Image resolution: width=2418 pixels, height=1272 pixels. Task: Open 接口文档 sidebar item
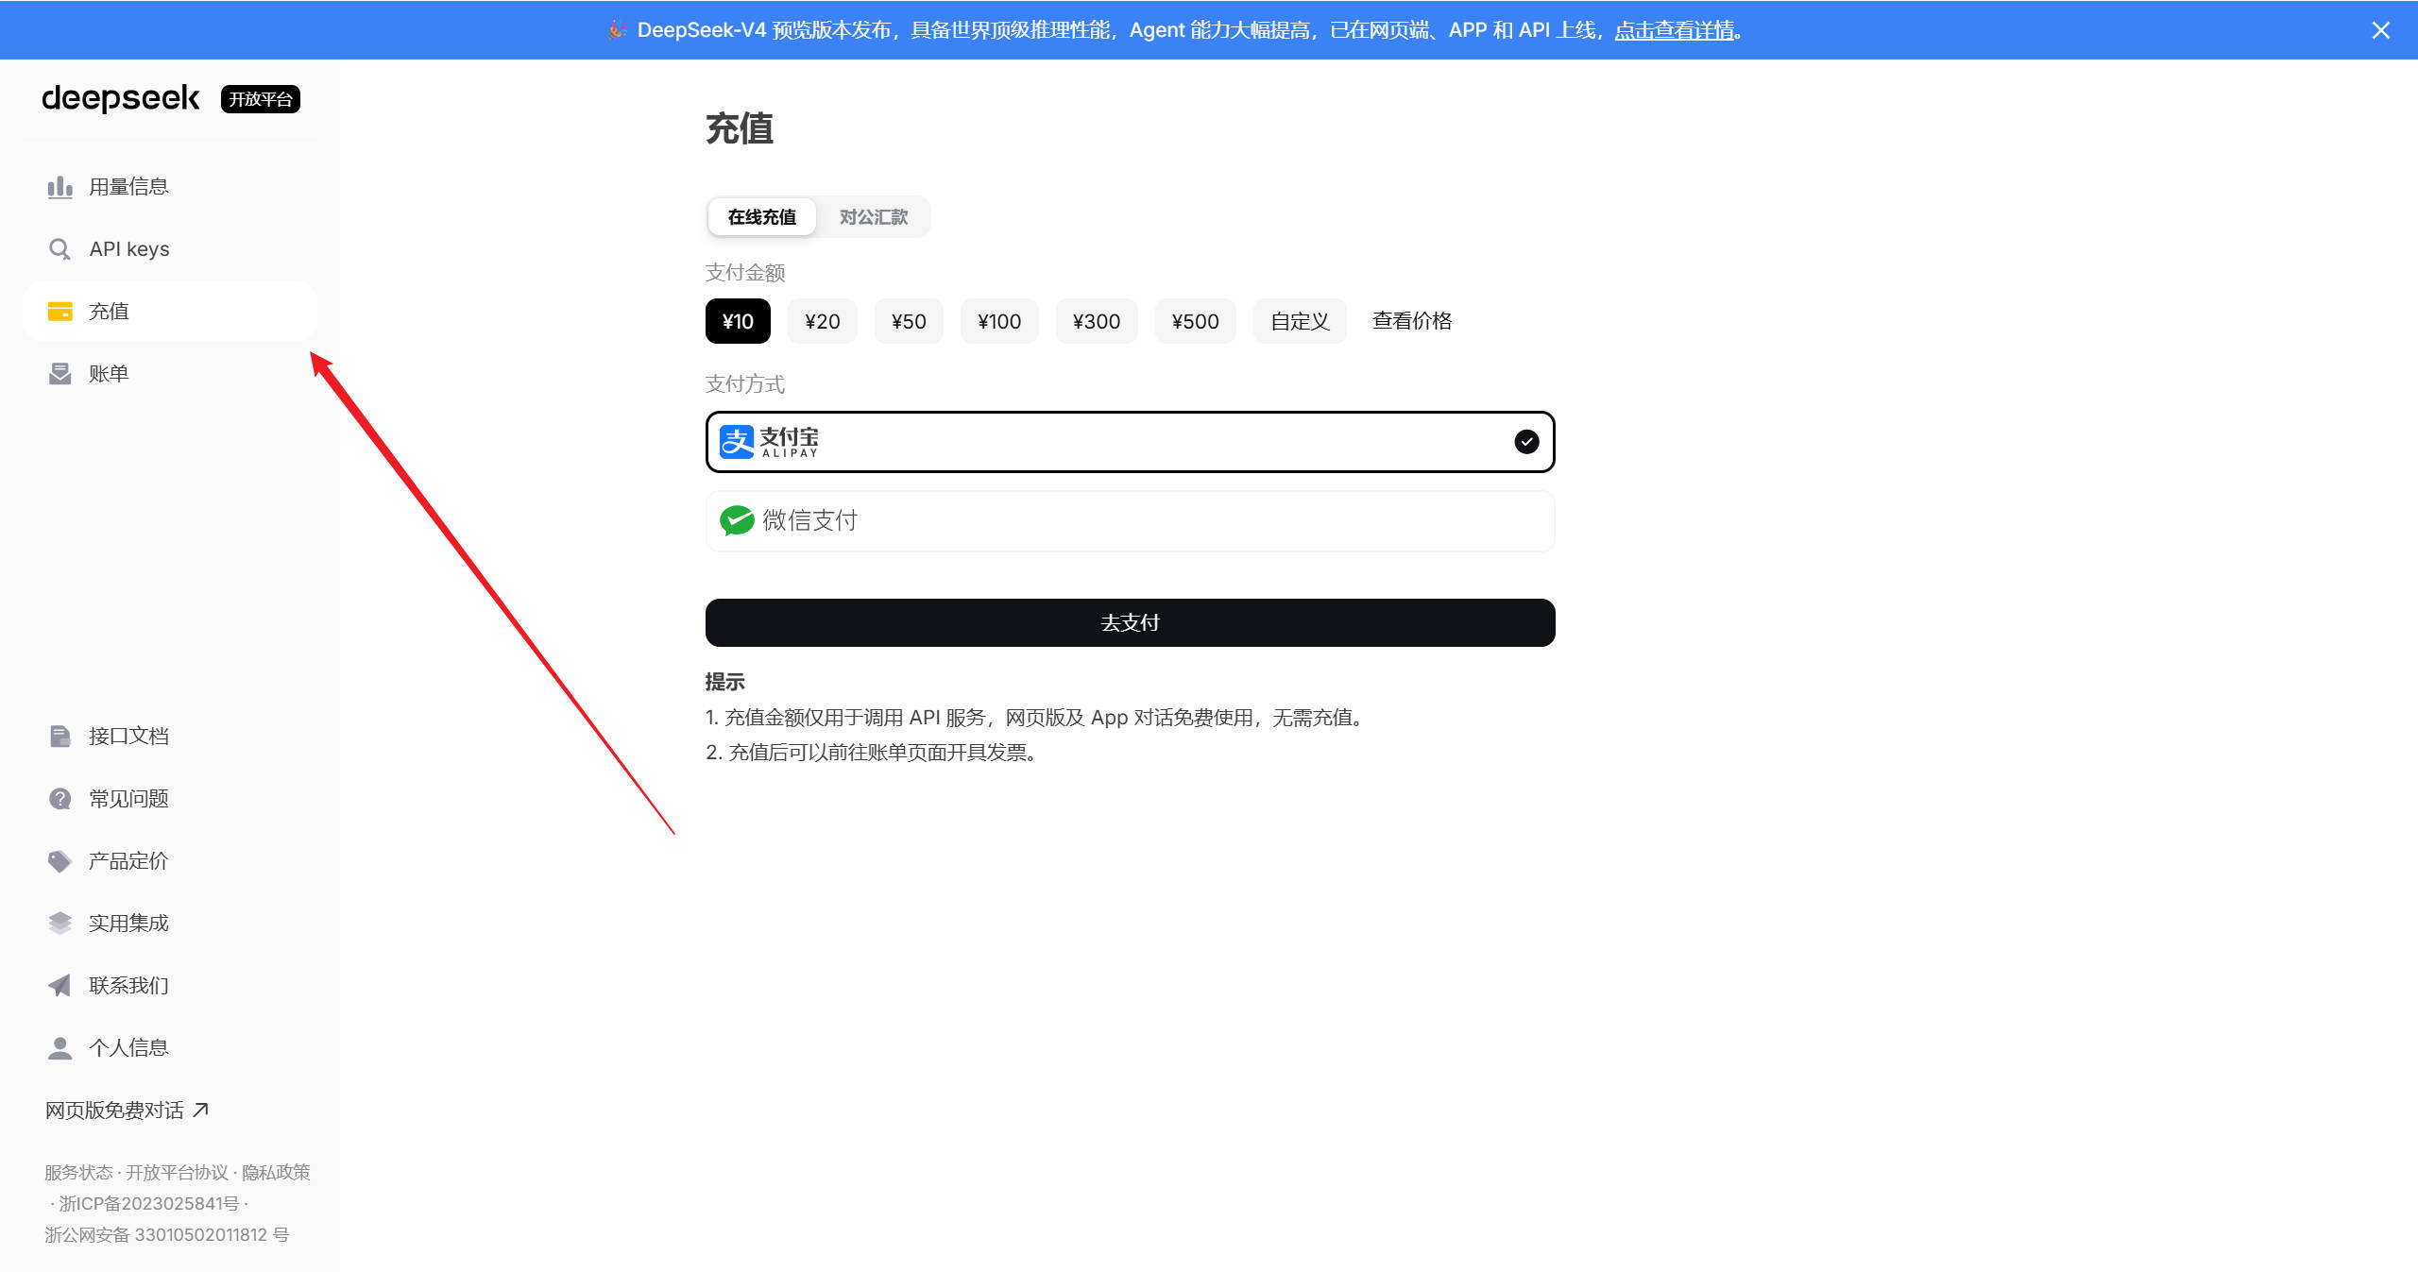pos(170,737)
